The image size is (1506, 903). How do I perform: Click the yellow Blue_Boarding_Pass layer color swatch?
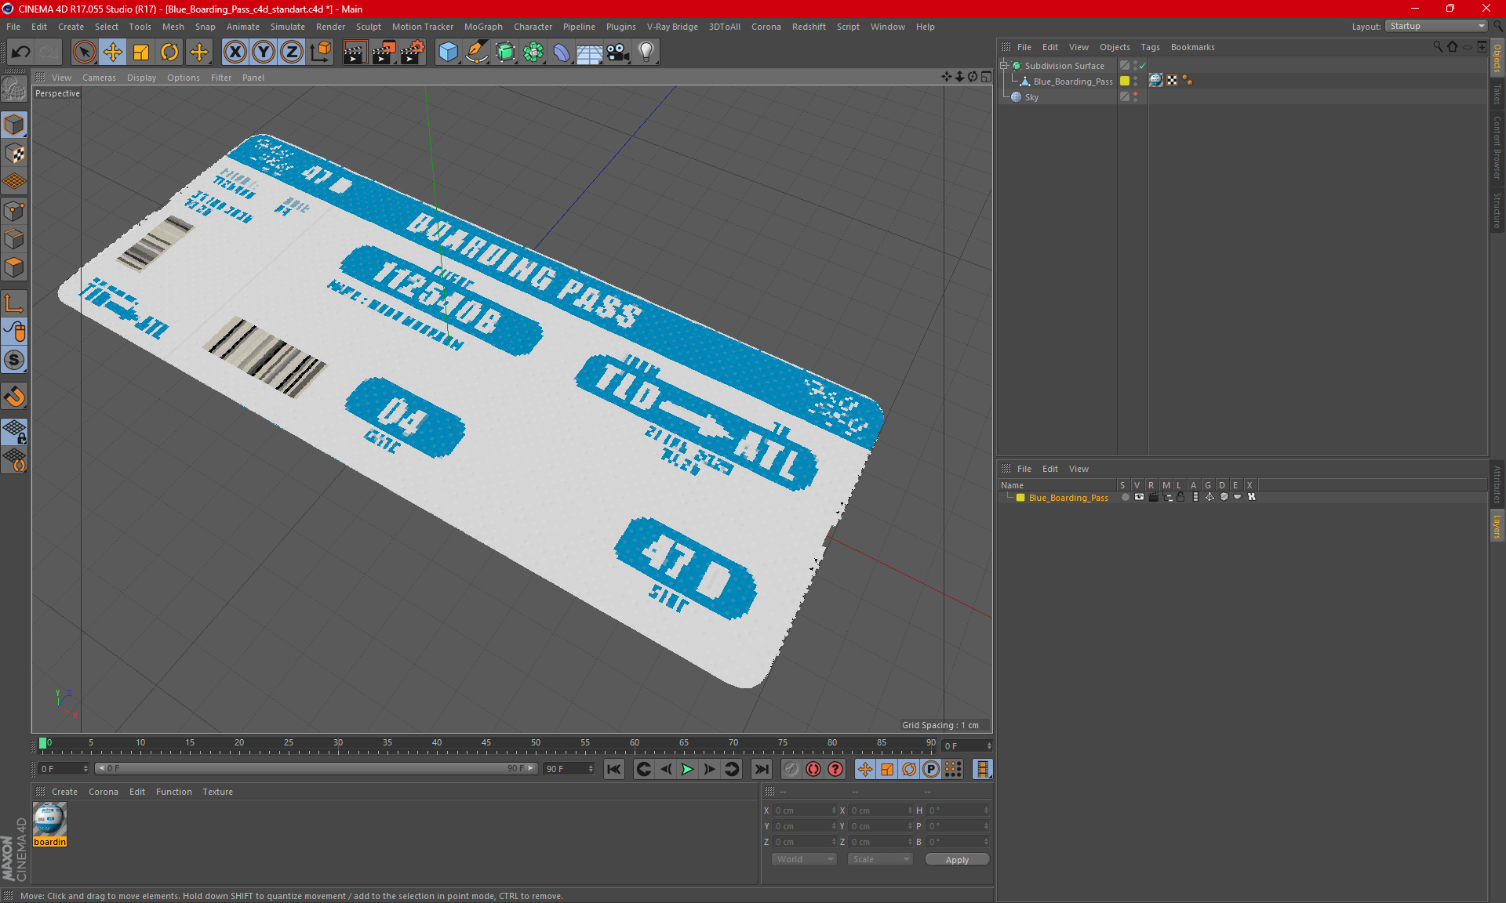click(x=1020, y=498)
